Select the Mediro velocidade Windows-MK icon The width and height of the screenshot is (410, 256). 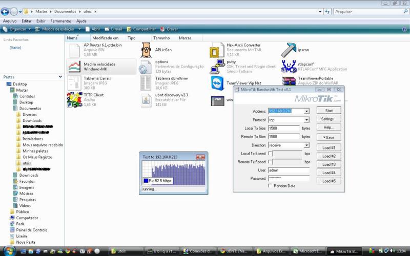74,67
